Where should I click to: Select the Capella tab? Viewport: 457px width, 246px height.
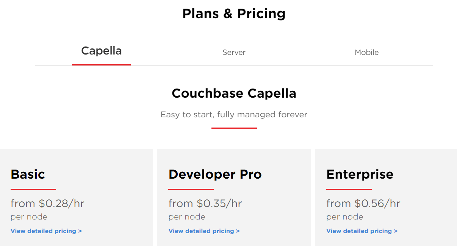101,51
